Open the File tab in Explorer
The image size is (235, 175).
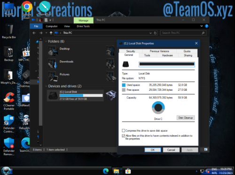tap(36, 26)
